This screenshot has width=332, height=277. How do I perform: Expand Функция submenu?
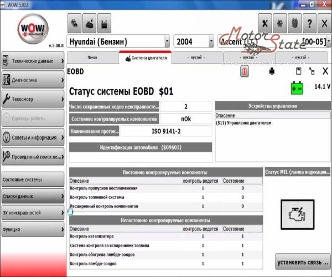33,229
